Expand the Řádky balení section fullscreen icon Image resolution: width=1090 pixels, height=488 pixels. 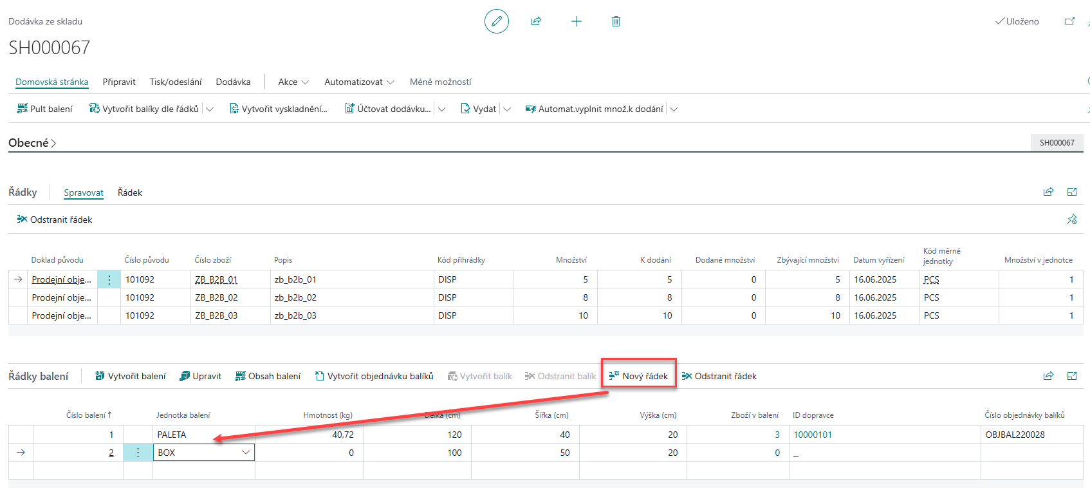[1071, 376]
